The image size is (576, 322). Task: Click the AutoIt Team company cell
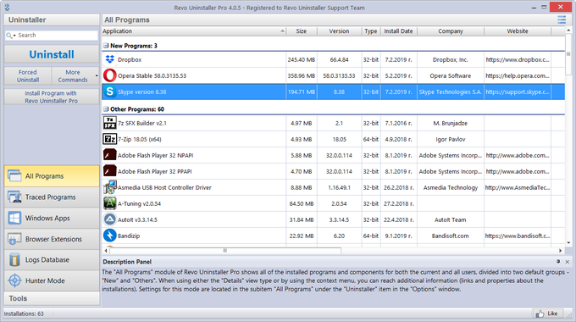pyautogui.click(x=451, y=219)
